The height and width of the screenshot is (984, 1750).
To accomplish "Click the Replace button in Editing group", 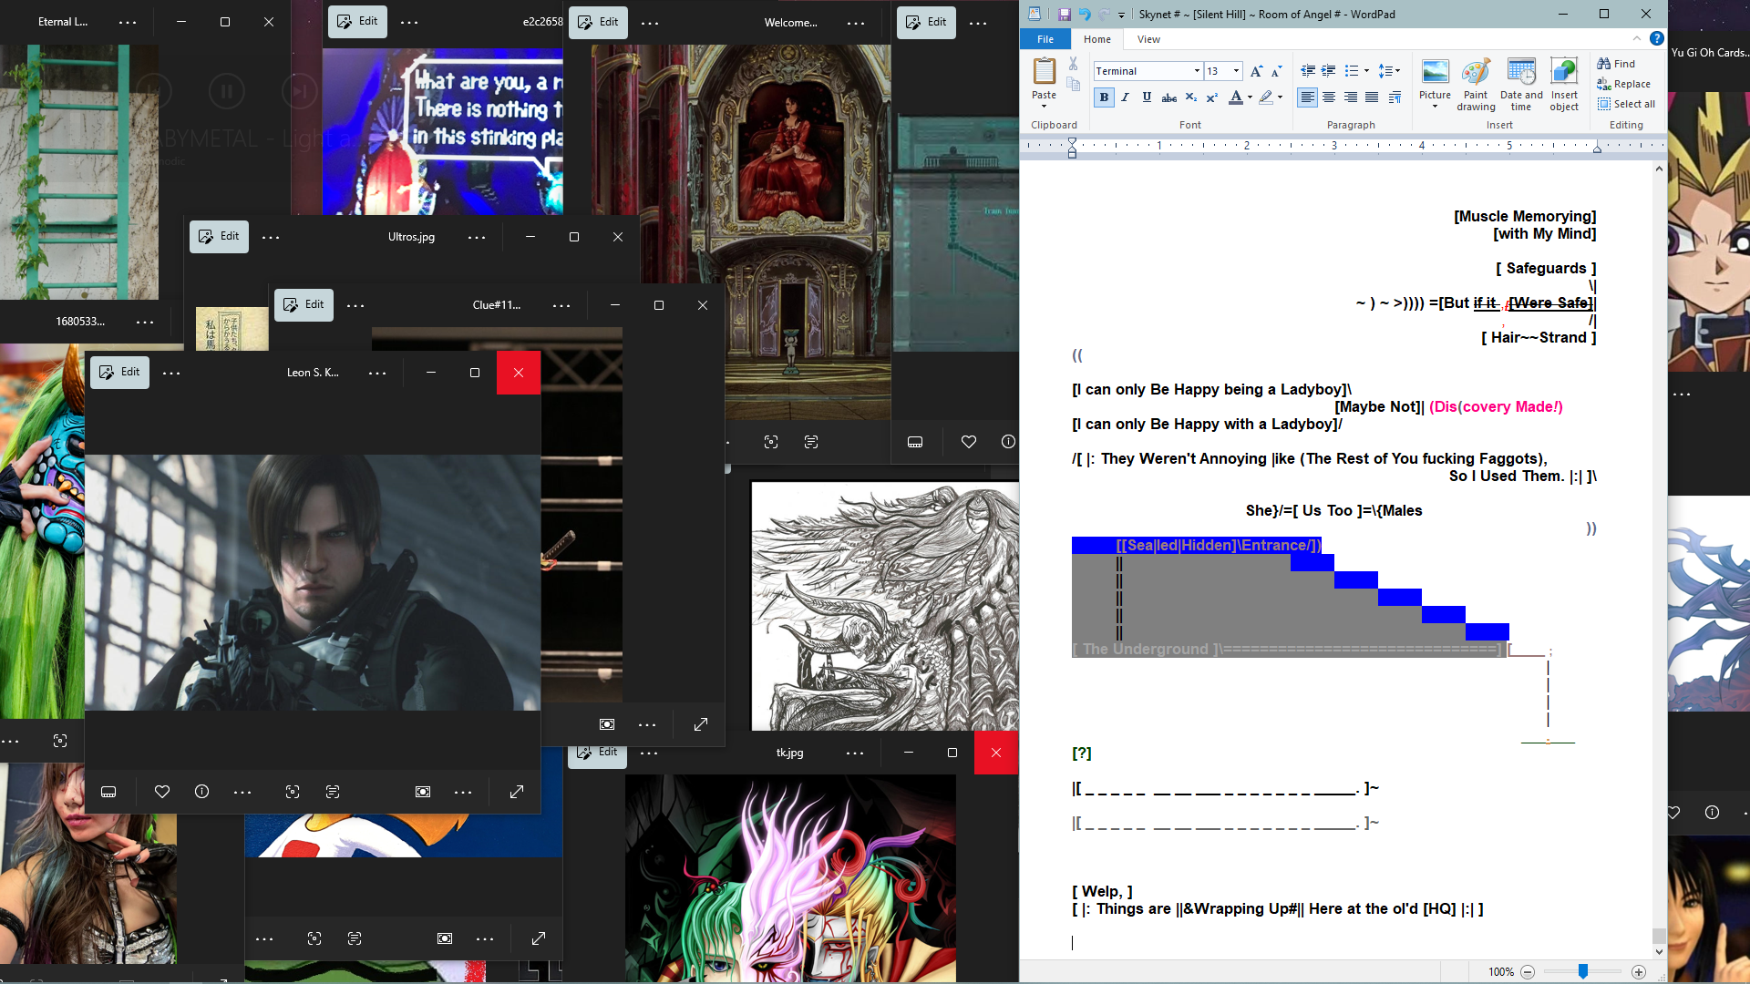I will (x=1624, y=84).
